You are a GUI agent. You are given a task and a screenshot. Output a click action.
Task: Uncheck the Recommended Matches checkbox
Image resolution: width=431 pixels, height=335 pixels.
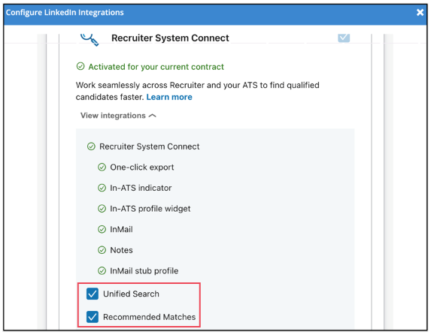pyautogui.click(x=93, y=317)
